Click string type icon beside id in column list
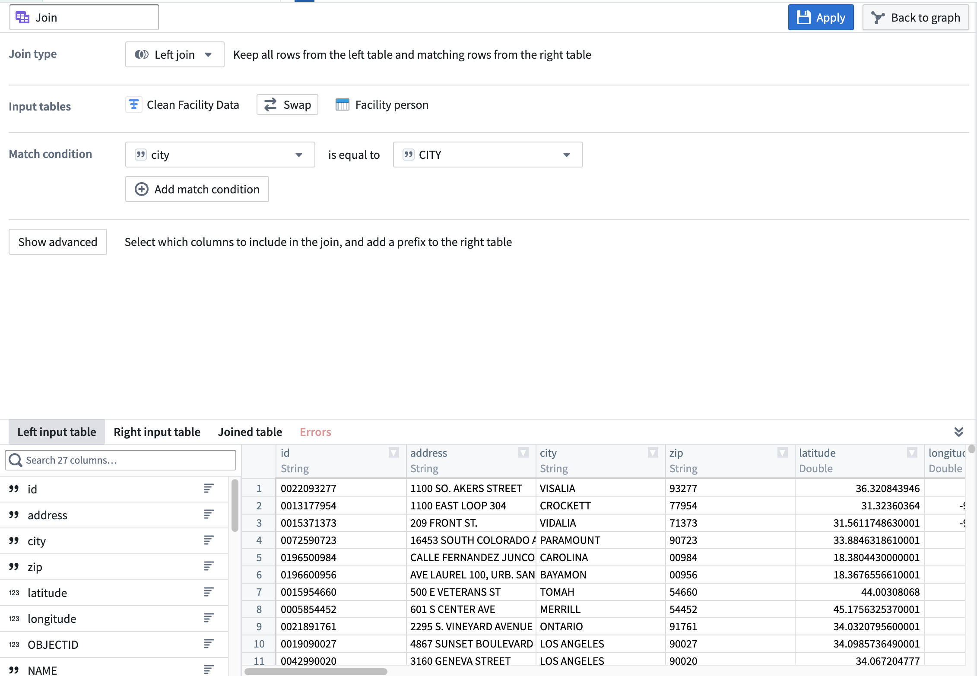Viewport: 977px width, 676px height. 14,489
